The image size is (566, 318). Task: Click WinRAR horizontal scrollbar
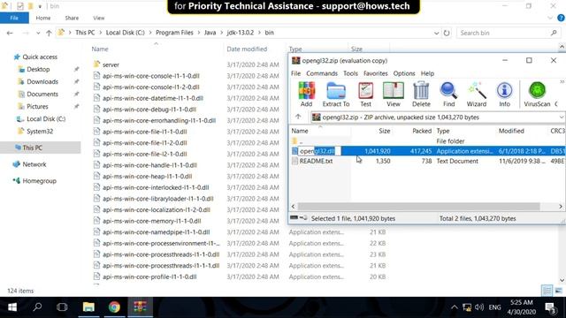(x=418, y=207)
